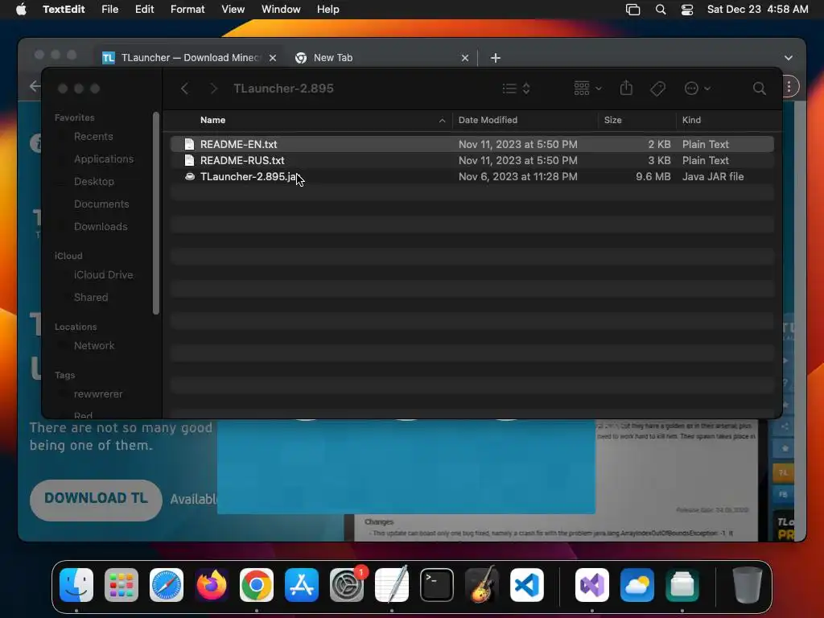The height and width of the screenshot is (618, 824).
Task: Open System Settings from the Dock
Action: (347, 585)
